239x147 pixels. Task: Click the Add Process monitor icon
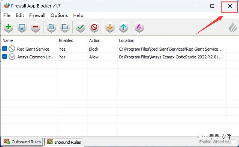(x=22, y=27)
